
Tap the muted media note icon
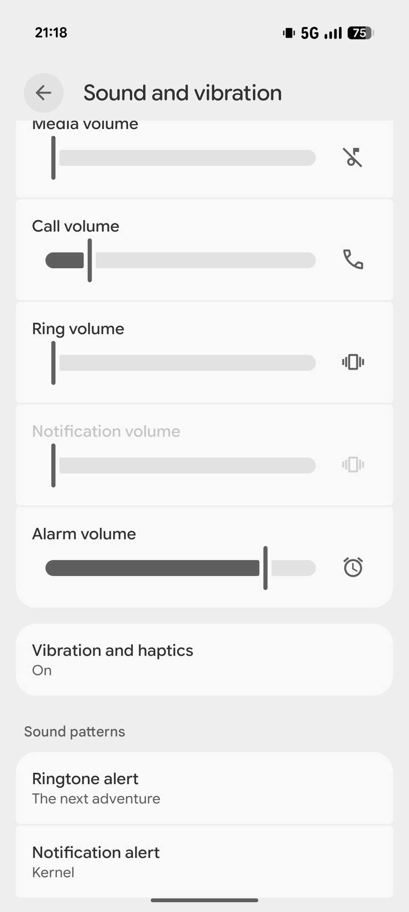pyautogui.click(x=353, y=158)
